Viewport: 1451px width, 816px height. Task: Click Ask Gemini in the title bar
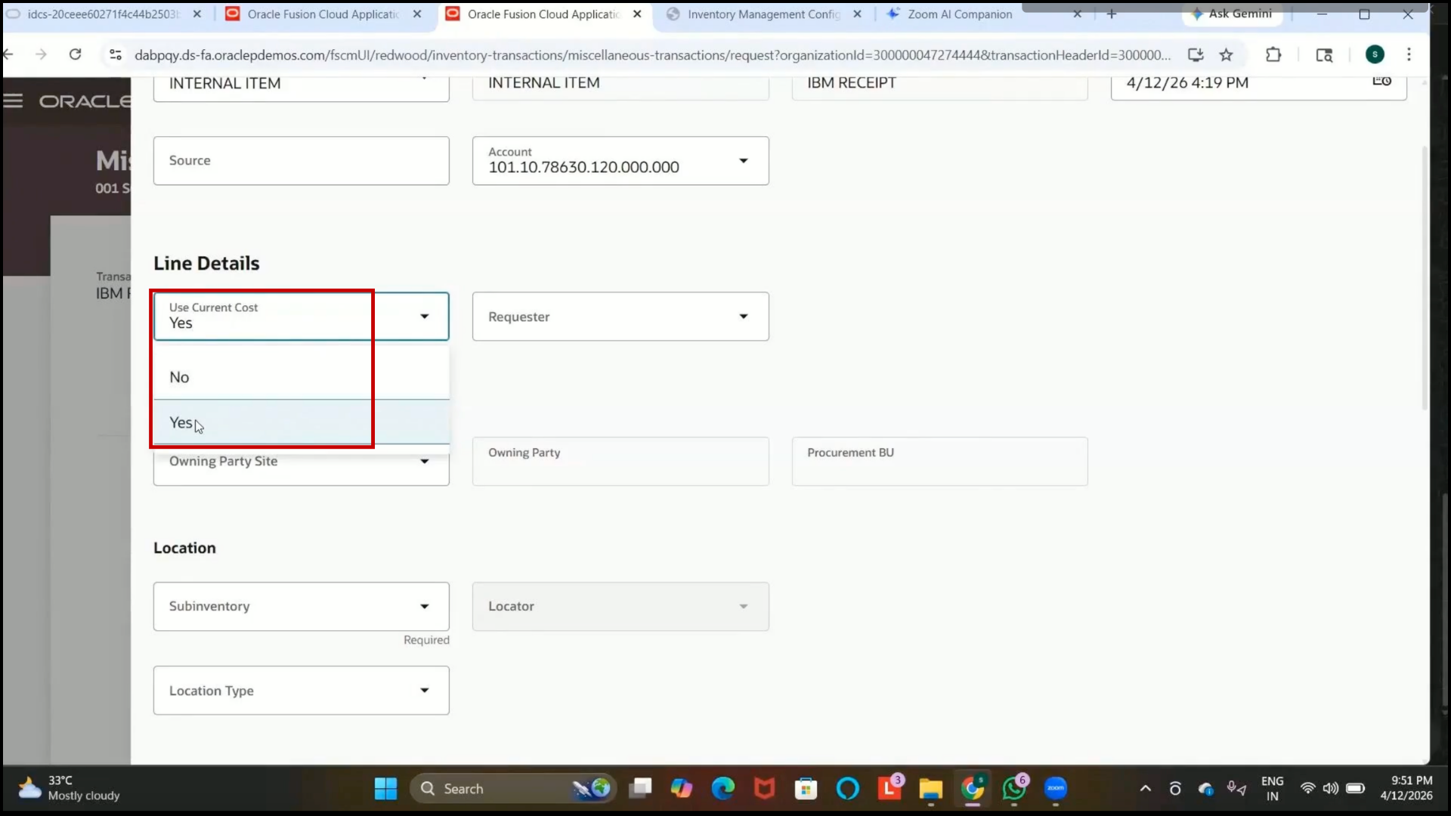[1232, 14]
